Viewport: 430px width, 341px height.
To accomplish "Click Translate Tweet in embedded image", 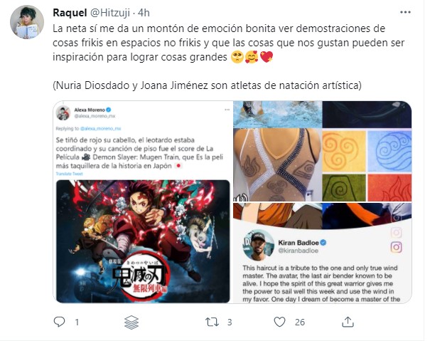I will point(69,174).
